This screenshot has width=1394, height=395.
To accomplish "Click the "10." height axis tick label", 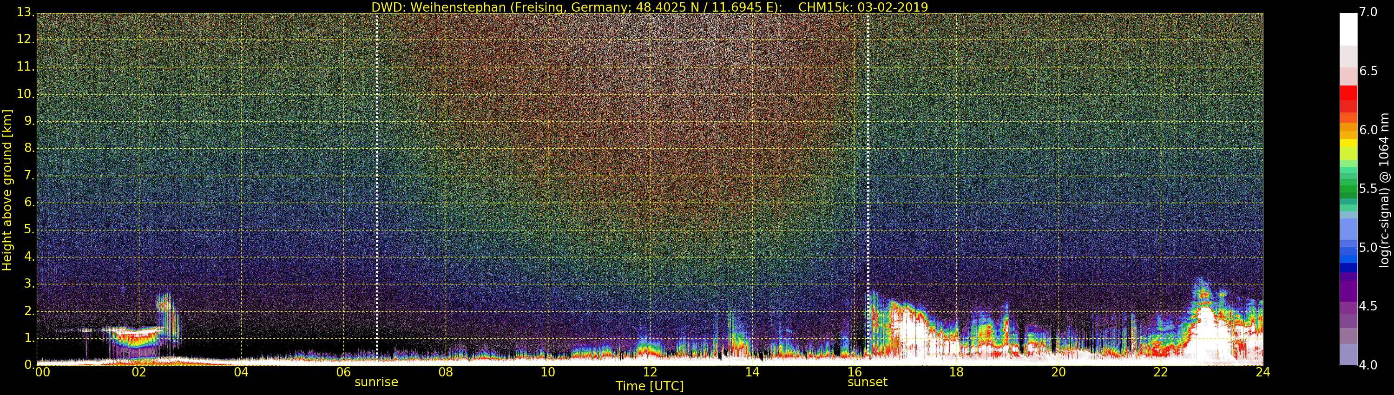I will coord(26,93).
